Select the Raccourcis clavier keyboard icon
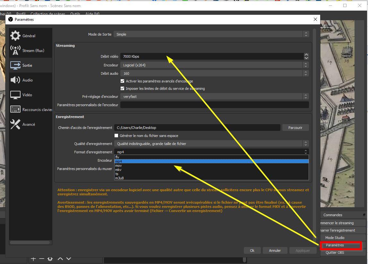 (15, 110)
